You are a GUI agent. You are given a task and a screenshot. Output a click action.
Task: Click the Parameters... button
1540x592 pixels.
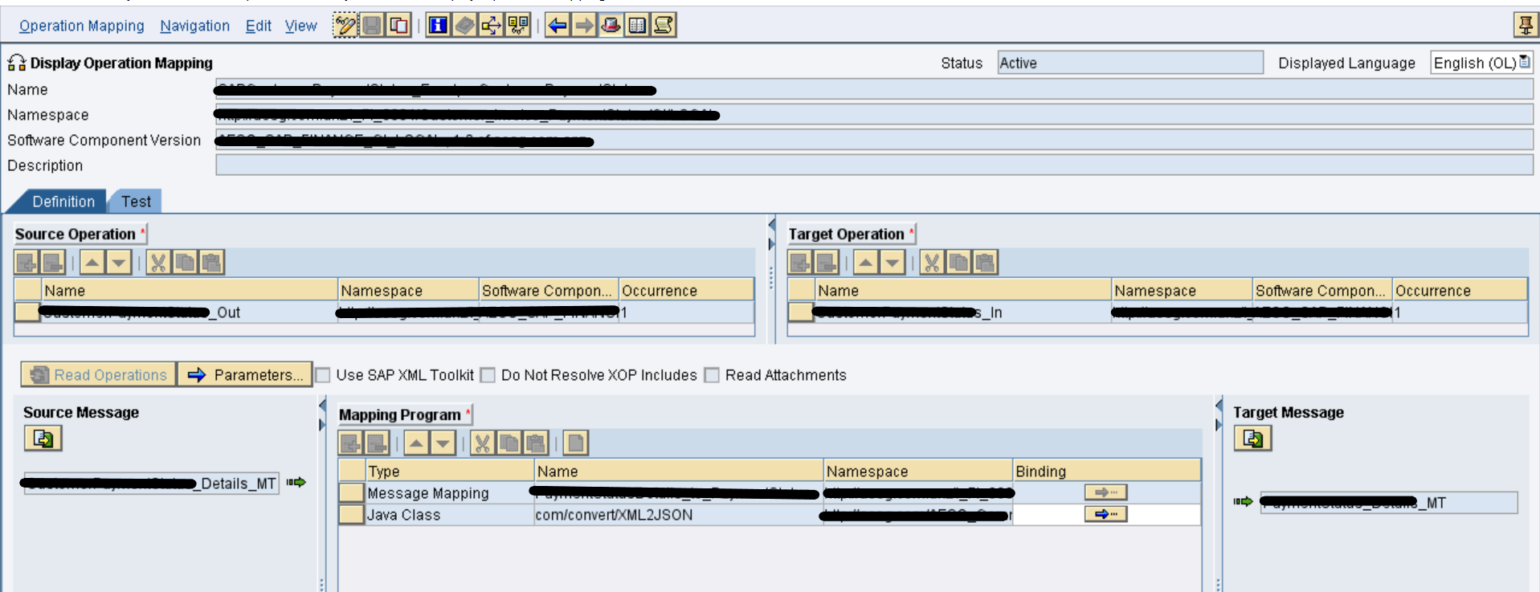[246, 375]
